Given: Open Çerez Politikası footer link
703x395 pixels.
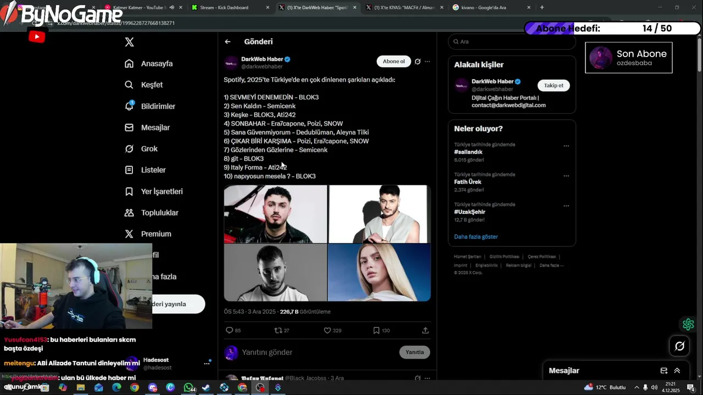Looking at the screenshot, I should (542, 257).
